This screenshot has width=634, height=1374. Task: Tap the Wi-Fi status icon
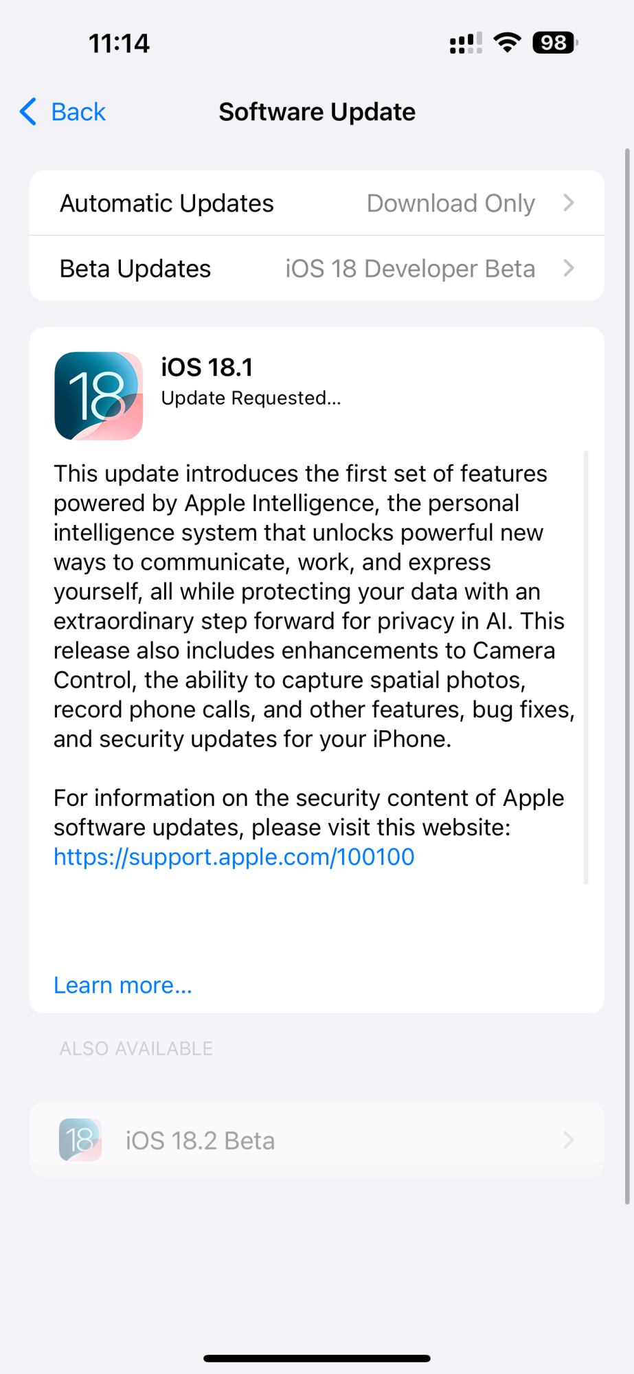tap(508, 43)
